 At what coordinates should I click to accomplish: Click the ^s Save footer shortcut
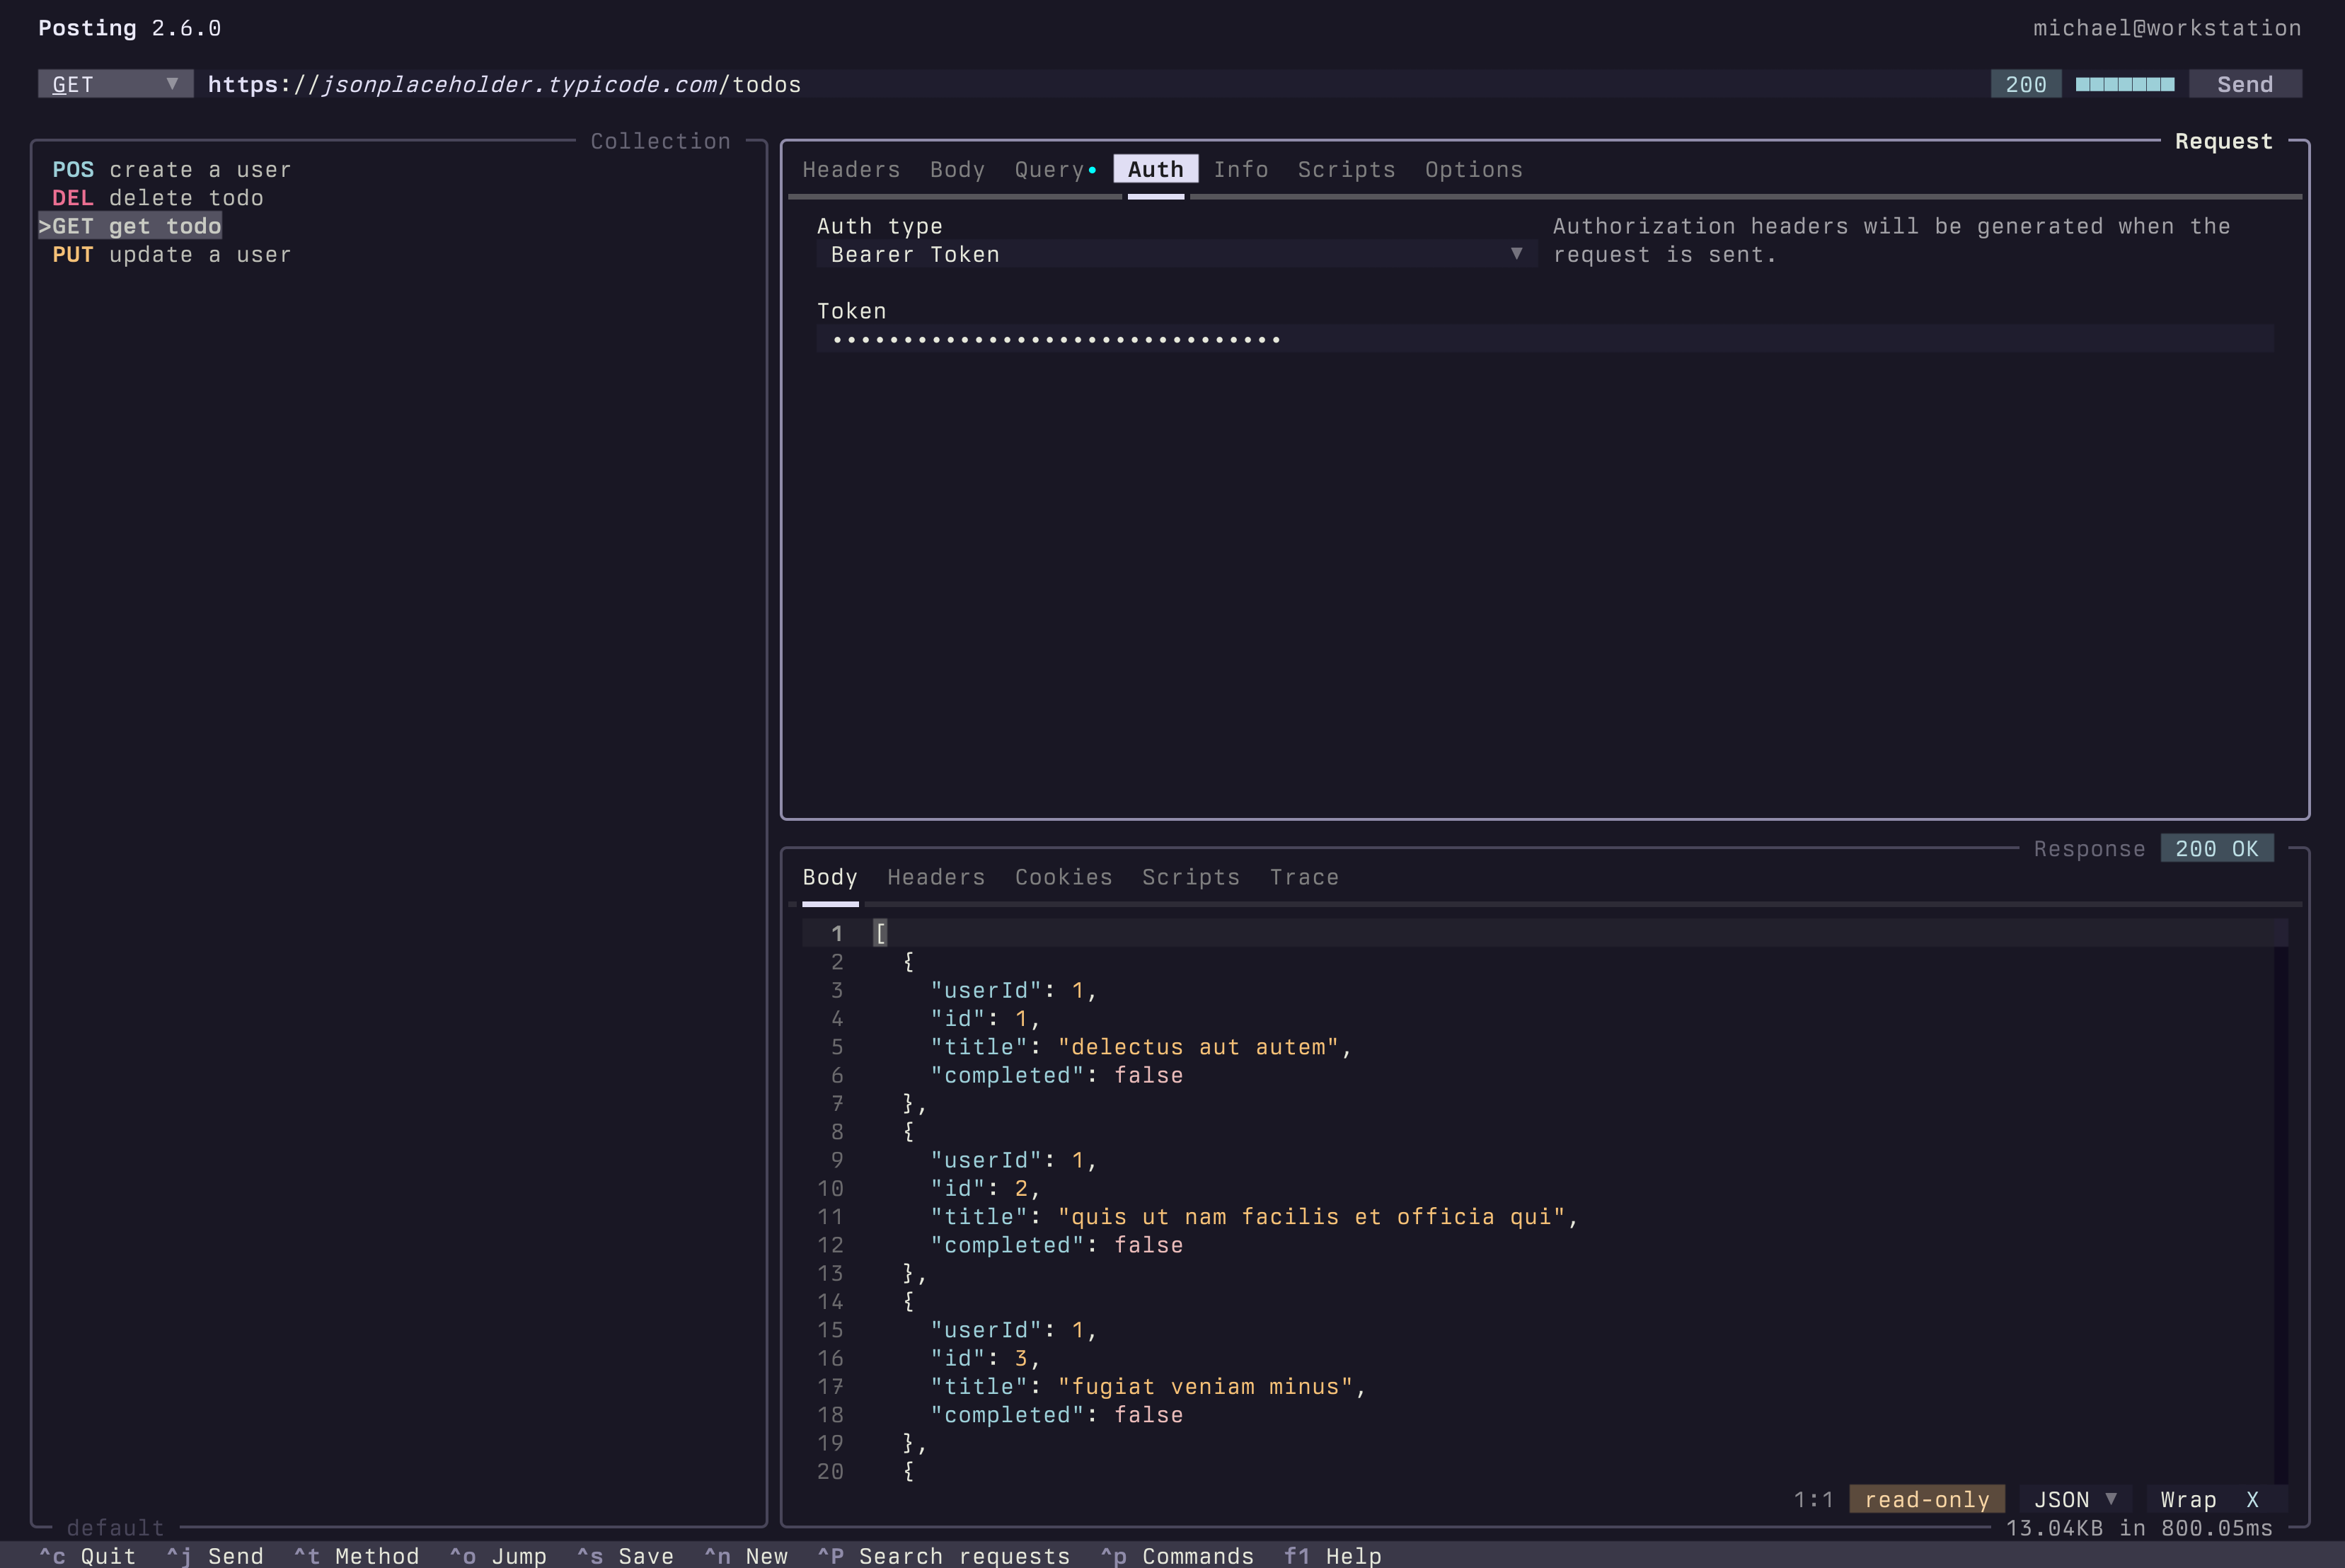tap(625, 1555)
